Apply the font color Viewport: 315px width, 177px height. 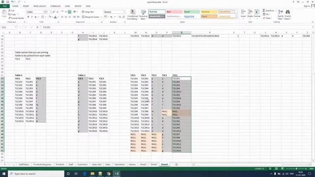coord(55,17)
